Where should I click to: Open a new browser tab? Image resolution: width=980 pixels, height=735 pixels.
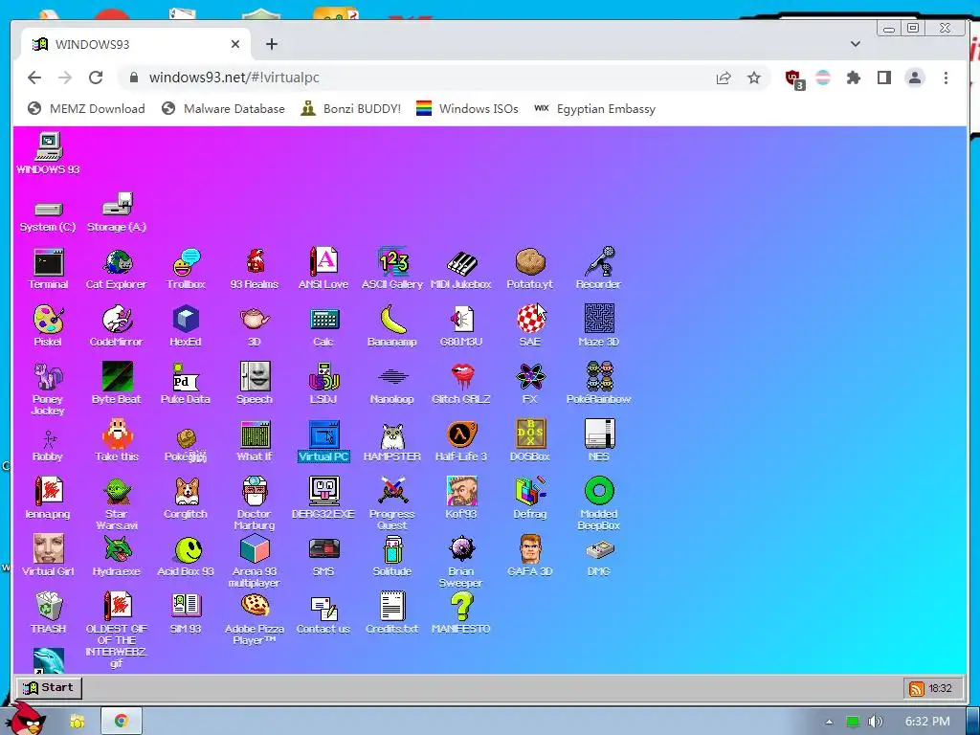click(x=271, y=44)
